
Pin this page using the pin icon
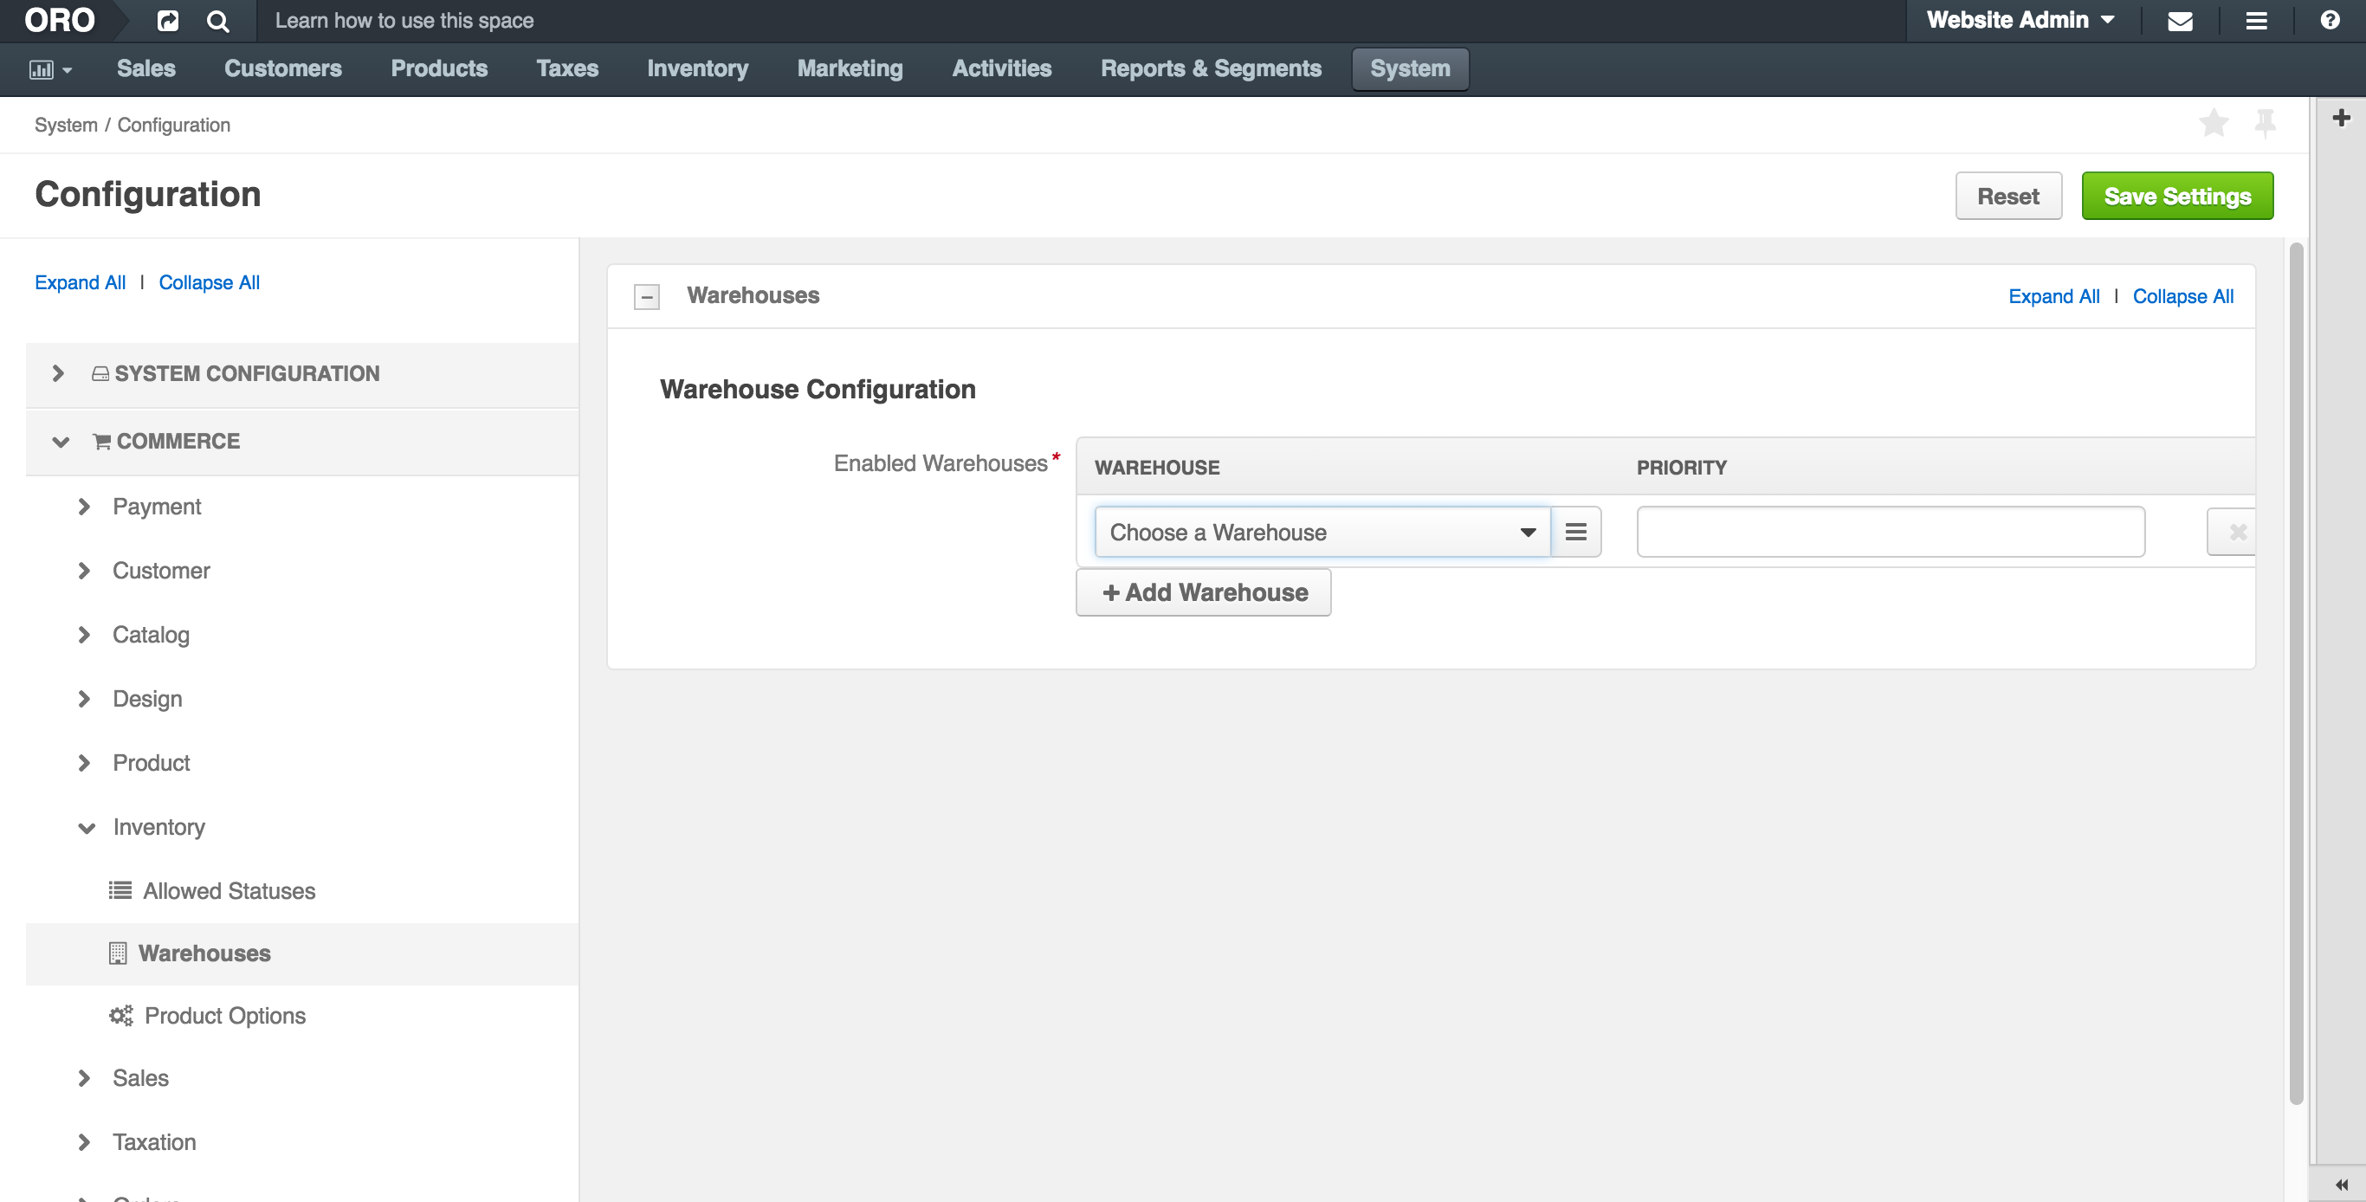click(2265, 122)
